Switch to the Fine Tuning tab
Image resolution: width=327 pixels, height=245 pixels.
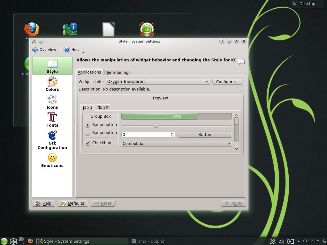(118, 72)
